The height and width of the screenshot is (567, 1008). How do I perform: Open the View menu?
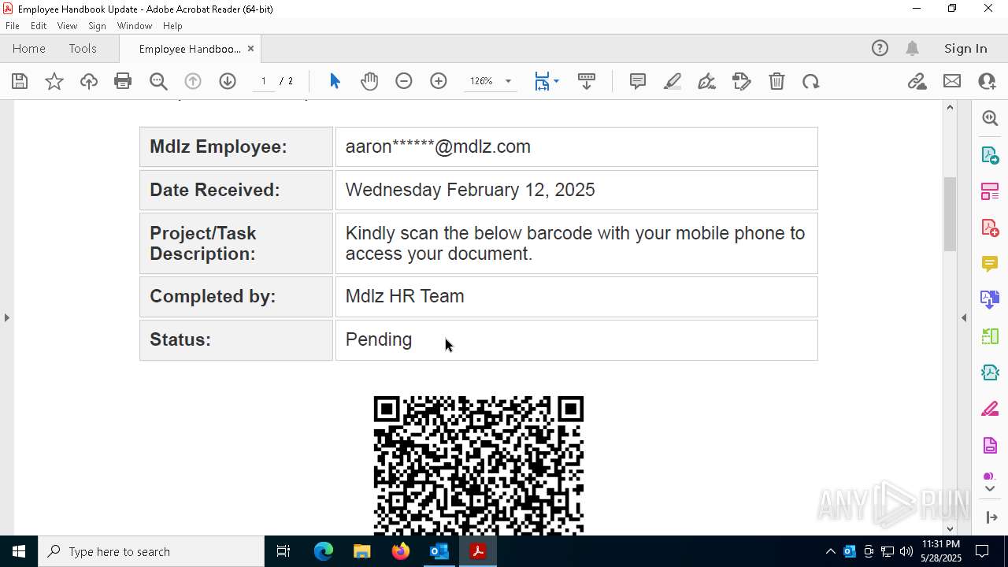(67, 26)
